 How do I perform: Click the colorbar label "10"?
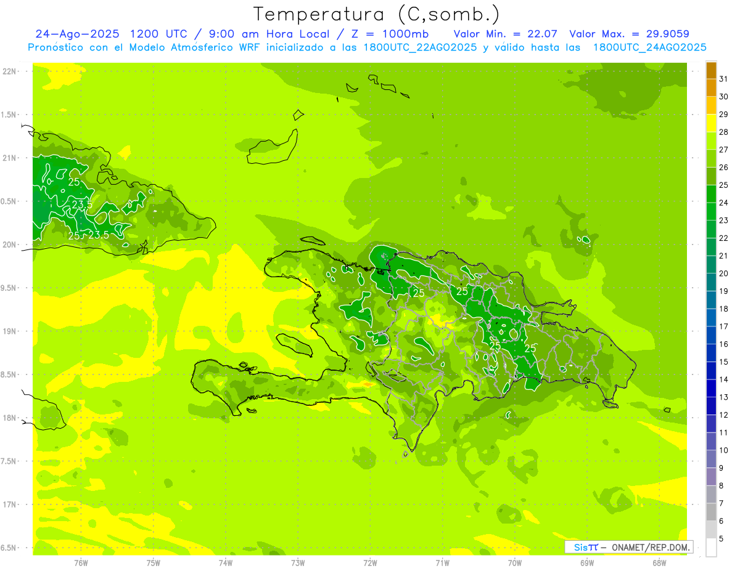click(x=723, y=450)
